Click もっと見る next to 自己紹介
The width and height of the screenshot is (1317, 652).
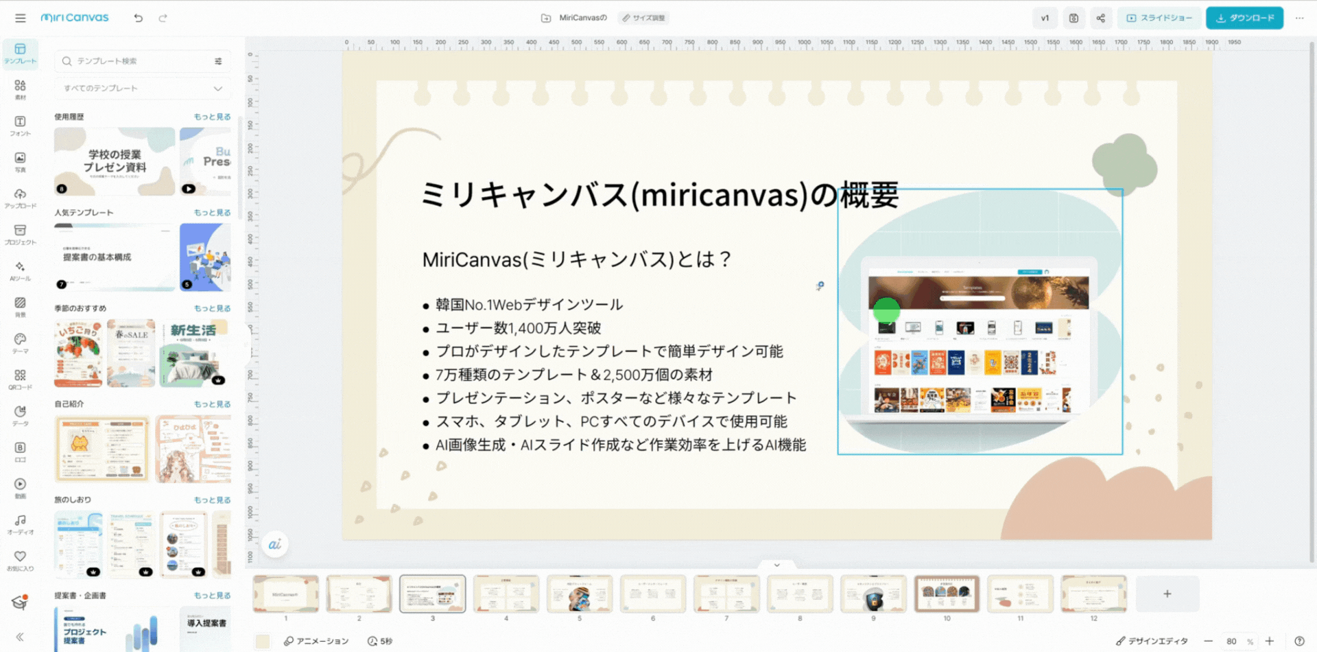pos(212,404)
